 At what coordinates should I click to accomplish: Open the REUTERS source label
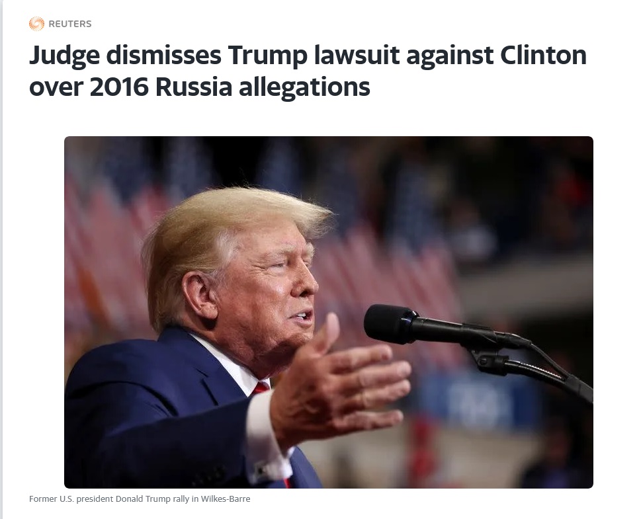pos(70,24)
